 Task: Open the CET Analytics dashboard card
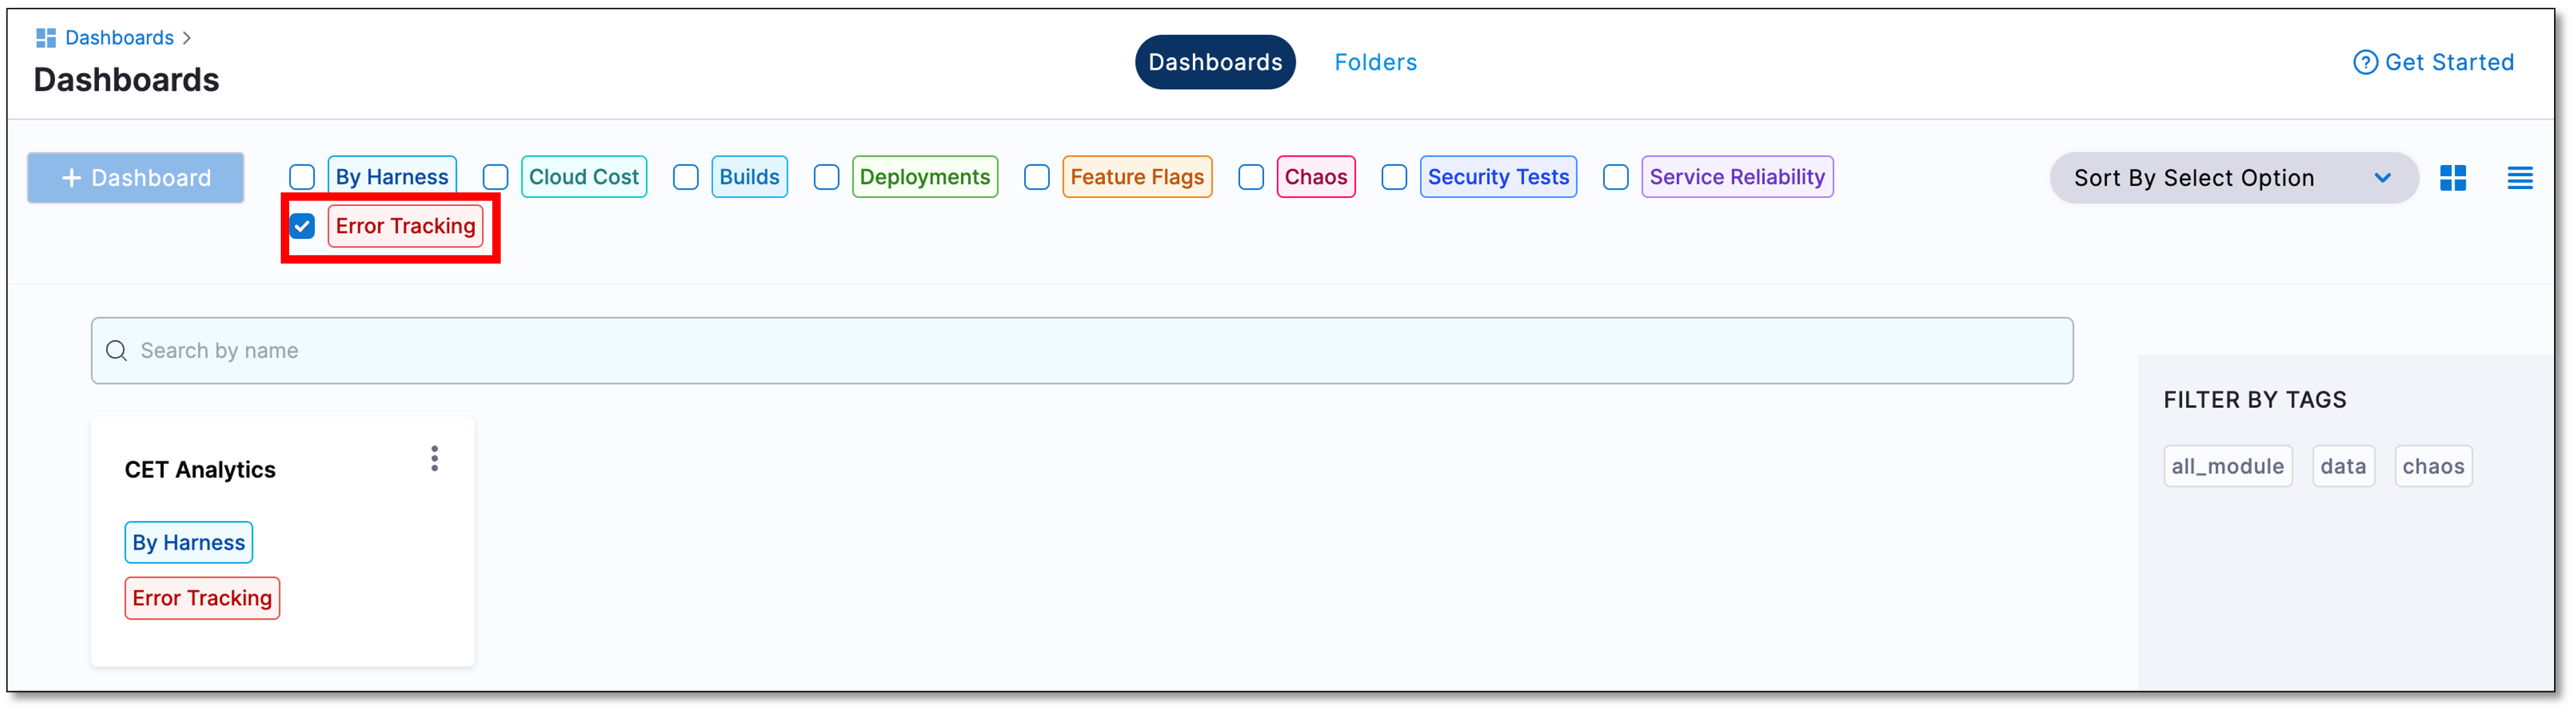click(x=200, y=470)
